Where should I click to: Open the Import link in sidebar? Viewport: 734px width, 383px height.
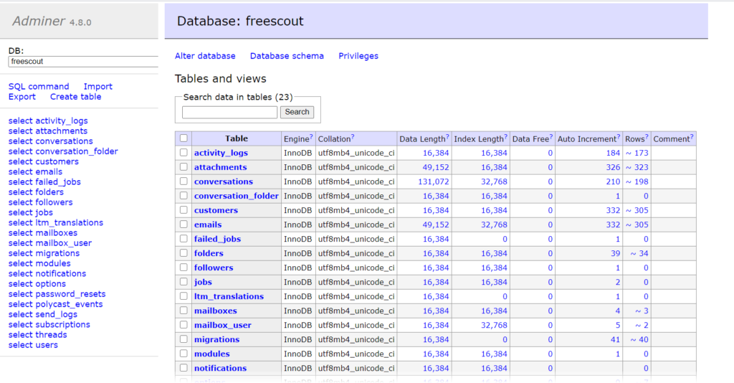point(97,87)
